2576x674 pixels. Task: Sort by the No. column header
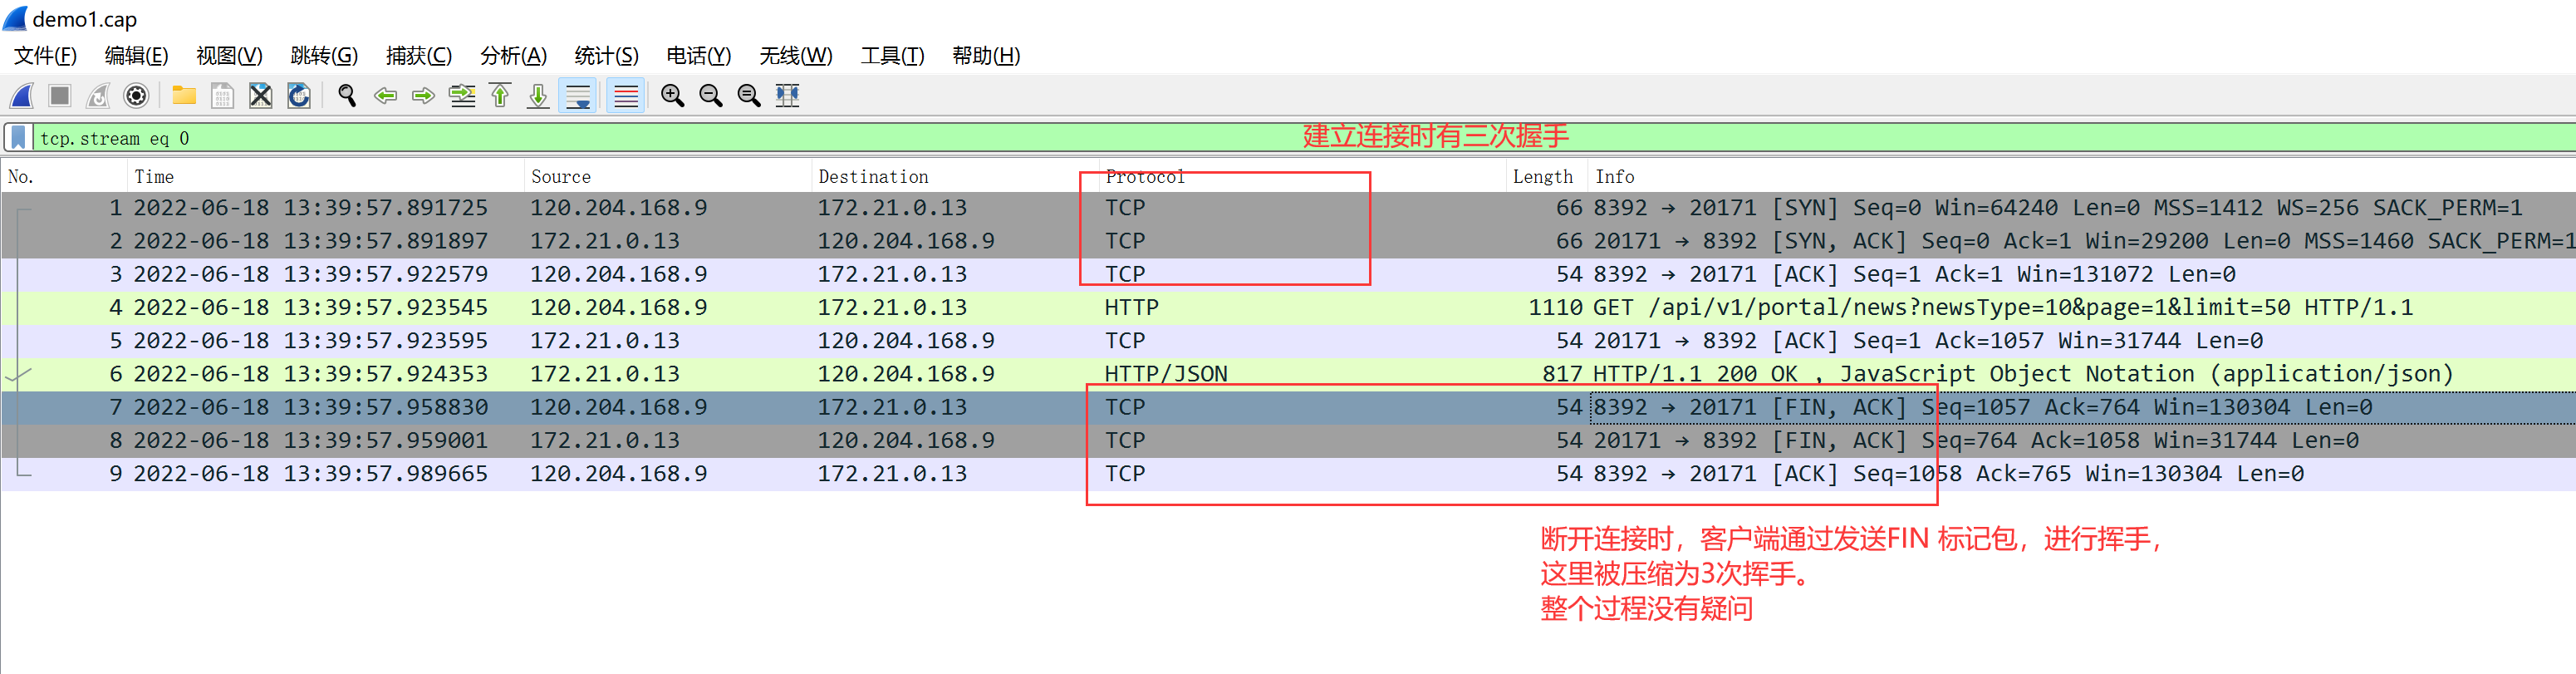point(64,177)
